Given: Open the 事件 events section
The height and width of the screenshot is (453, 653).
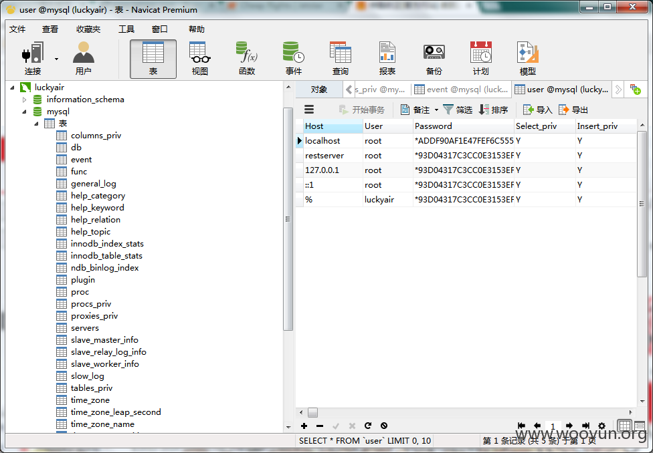Looking at the screenshot, I should pos(294,59).
